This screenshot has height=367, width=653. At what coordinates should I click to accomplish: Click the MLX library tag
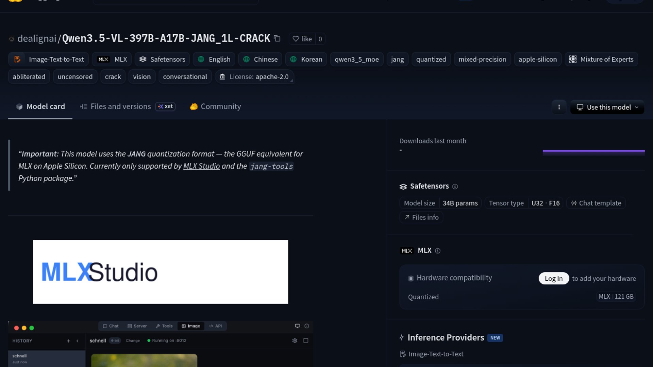point(112,59)
